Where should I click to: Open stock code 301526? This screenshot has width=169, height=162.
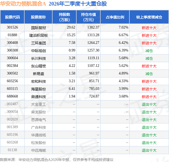tap(12, 27)
